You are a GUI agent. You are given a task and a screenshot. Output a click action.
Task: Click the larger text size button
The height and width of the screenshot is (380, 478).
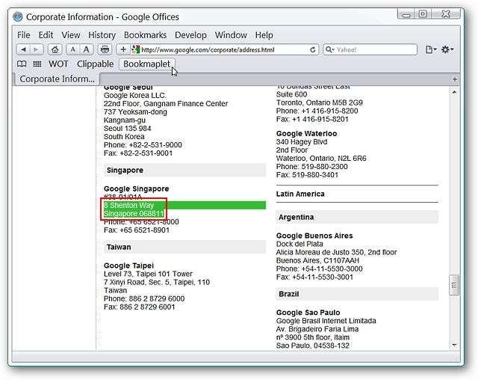(87, 49)
